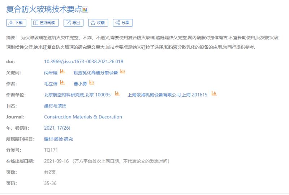The width and height of the screenshot is (289, 195).
Task: Click the 摘要 abstract paragraph text
Action: (142, 42)
